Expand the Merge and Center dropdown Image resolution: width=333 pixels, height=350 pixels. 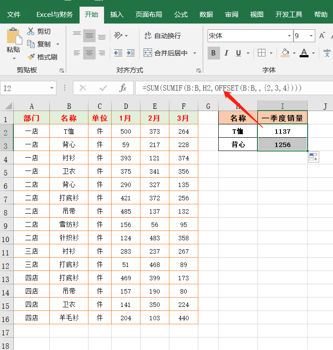pyautogui.click(x=195, y=53)
